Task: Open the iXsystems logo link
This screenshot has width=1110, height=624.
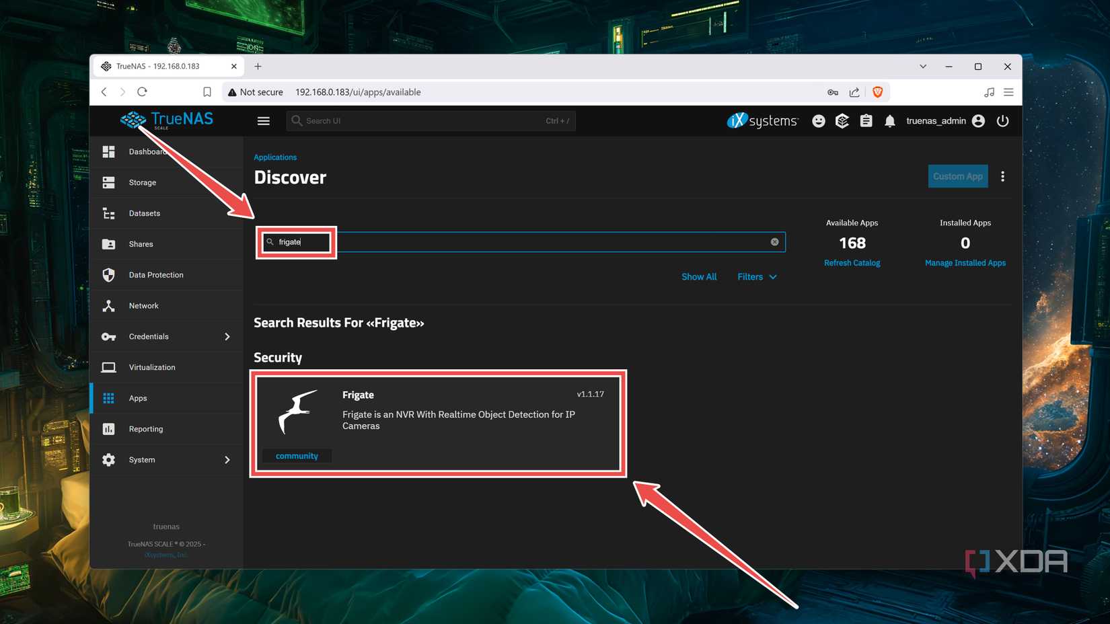Action: click(x=762, y=121)
